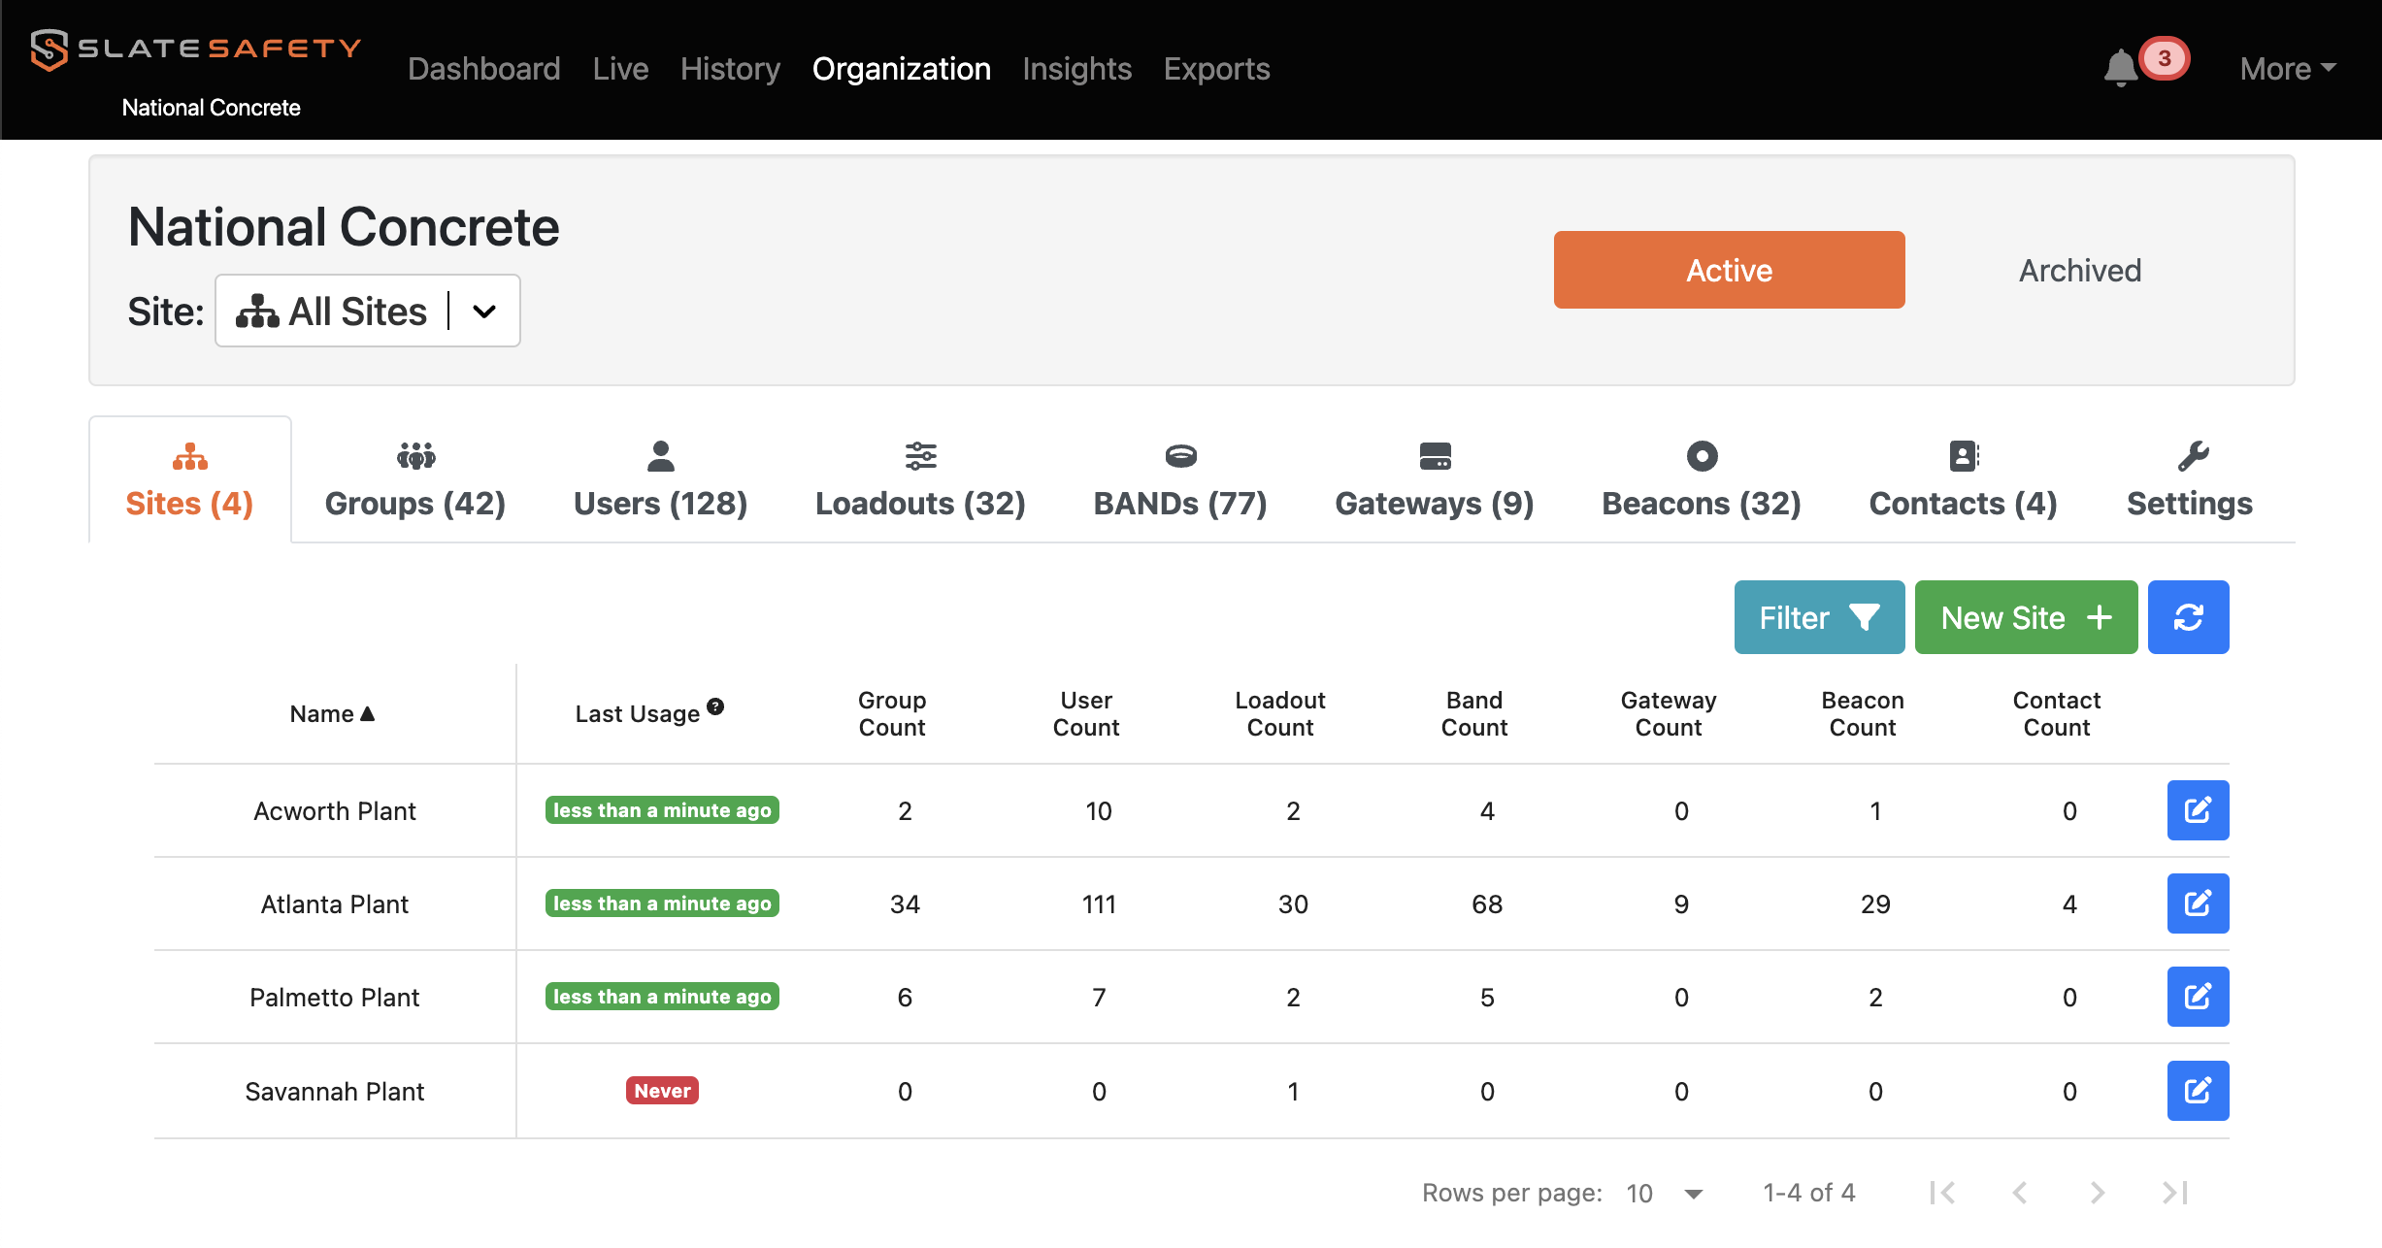Screen dimensions: 2382x1248
Task: Edit the Savannah Plant site
Action: click(x=2198, y=1091)
